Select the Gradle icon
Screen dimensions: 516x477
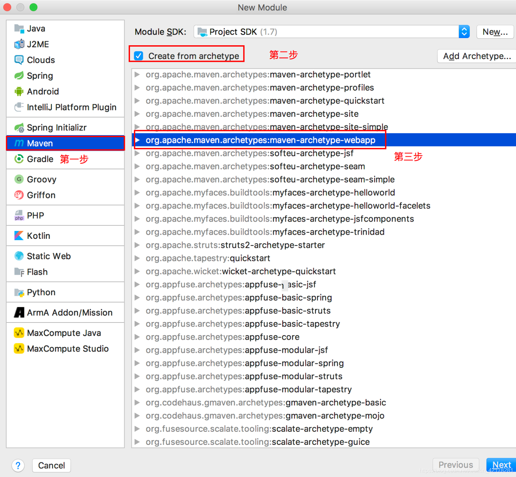(19, 159)
